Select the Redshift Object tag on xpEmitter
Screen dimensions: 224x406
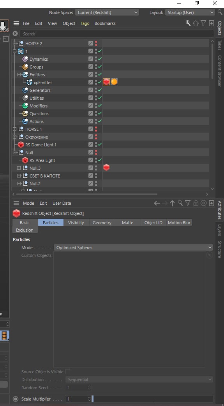(x=106, y=82)
